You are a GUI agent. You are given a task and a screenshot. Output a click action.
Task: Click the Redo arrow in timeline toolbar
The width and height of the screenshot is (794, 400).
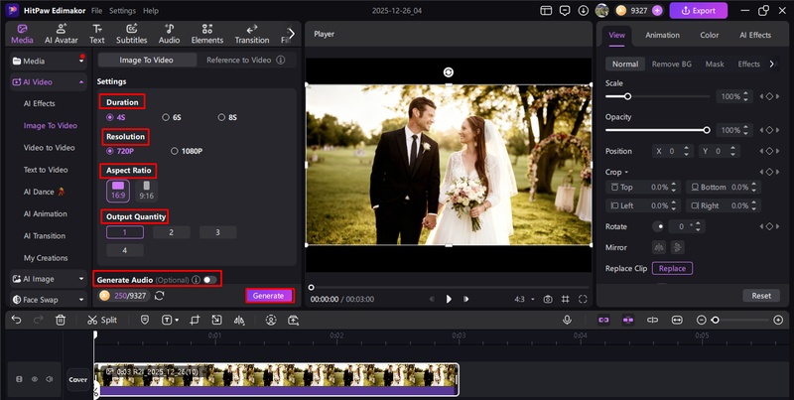[x=38, y=320]
